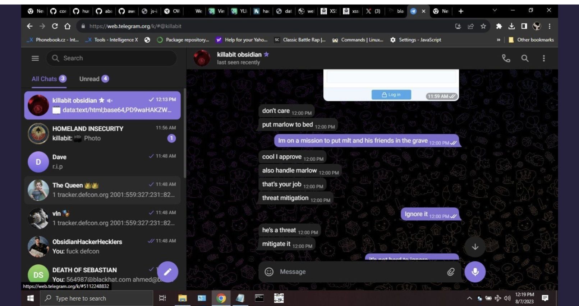The image size is (579, 306).
Task: Search within the current chat
Action: click(x=525, y=58)
